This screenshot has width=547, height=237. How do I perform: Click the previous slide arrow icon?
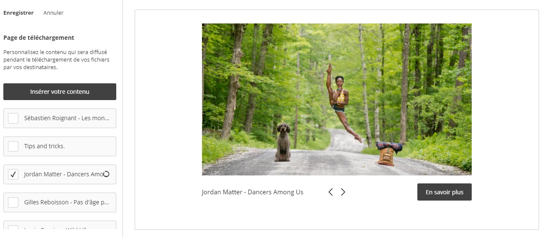coord(330,192)
